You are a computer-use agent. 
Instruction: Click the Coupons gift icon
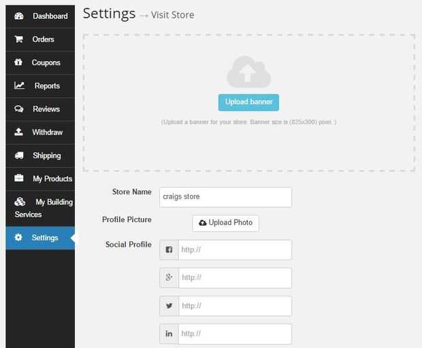(x=19, y=63)
